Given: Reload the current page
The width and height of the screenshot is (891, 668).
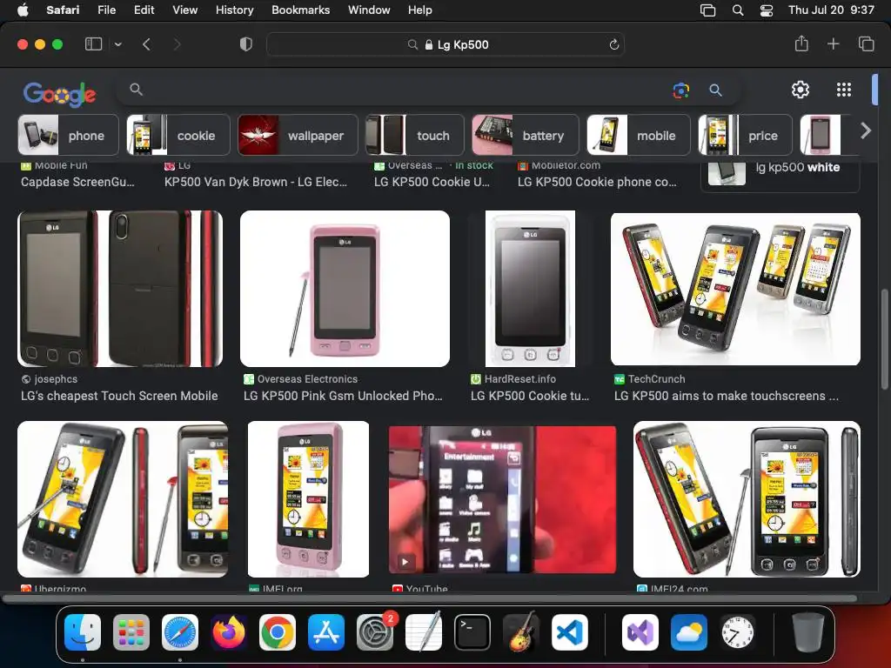Looking at the screenshot, I should 613,44.
